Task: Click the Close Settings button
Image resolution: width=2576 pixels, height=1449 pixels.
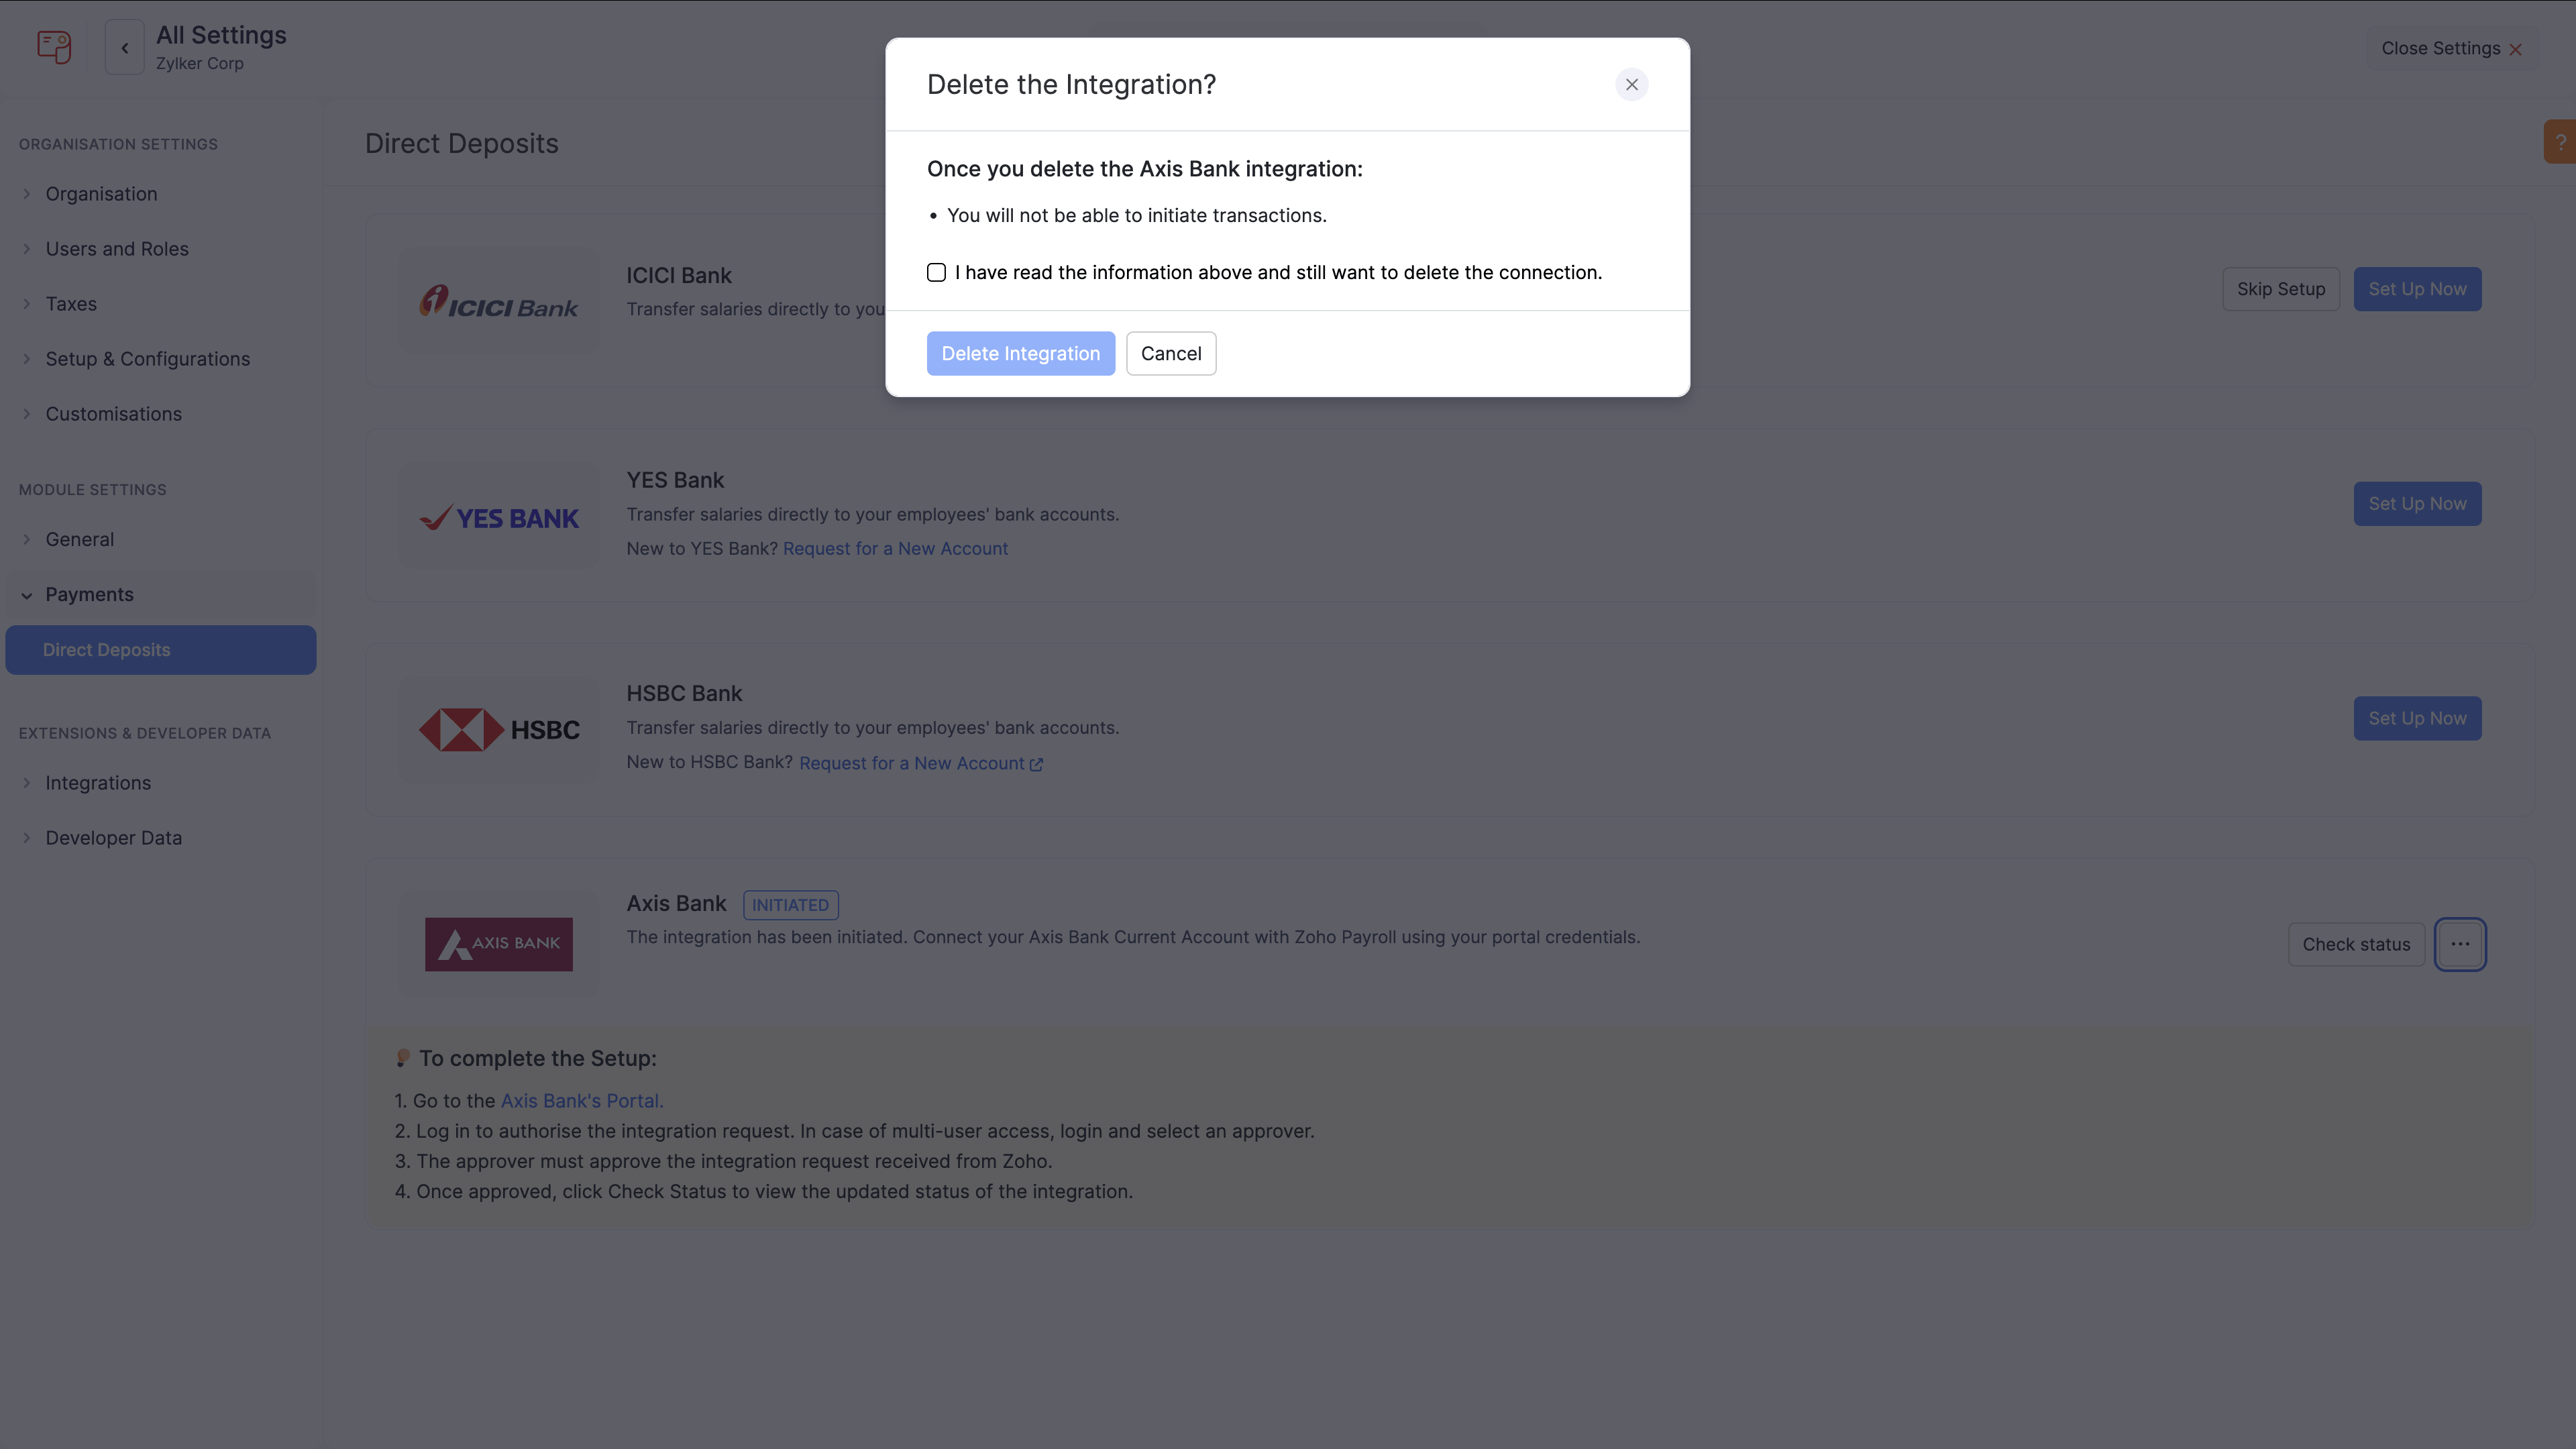Action: (x=2451, y=48)
